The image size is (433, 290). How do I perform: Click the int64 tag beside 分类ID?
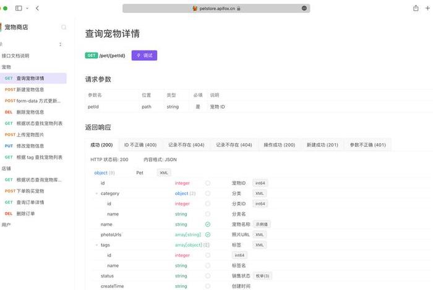pos(260,204)
